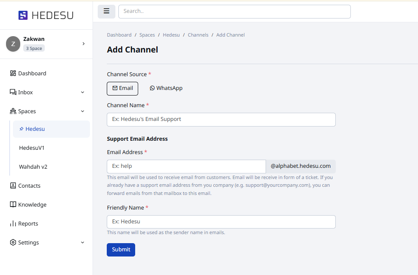Expand the Settings menu chevron
Screen dimensions: 418x275
83,242
